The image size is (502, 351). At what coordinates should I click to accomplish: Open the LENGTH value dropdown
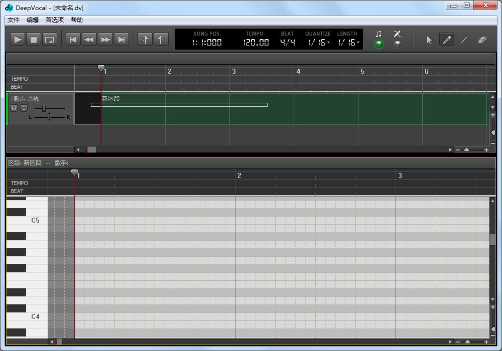[x=348, y=43]
